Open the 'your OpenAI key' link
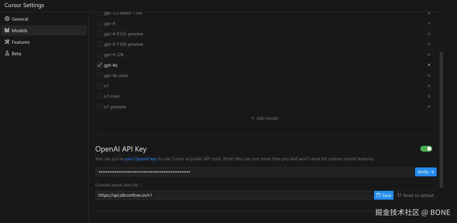Screen dimensions: 457x223 point(140,159)
